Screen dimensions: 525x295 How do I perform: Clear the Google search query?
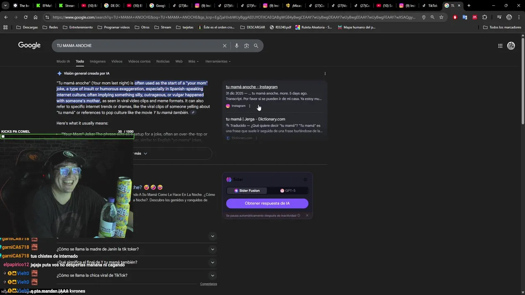point(224,46)
